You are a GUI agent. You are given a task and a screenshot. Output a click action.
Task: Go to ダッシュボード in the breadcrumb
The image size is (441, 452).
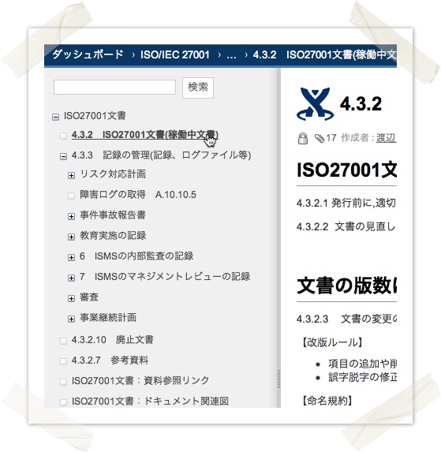click(x=88, y=54)
